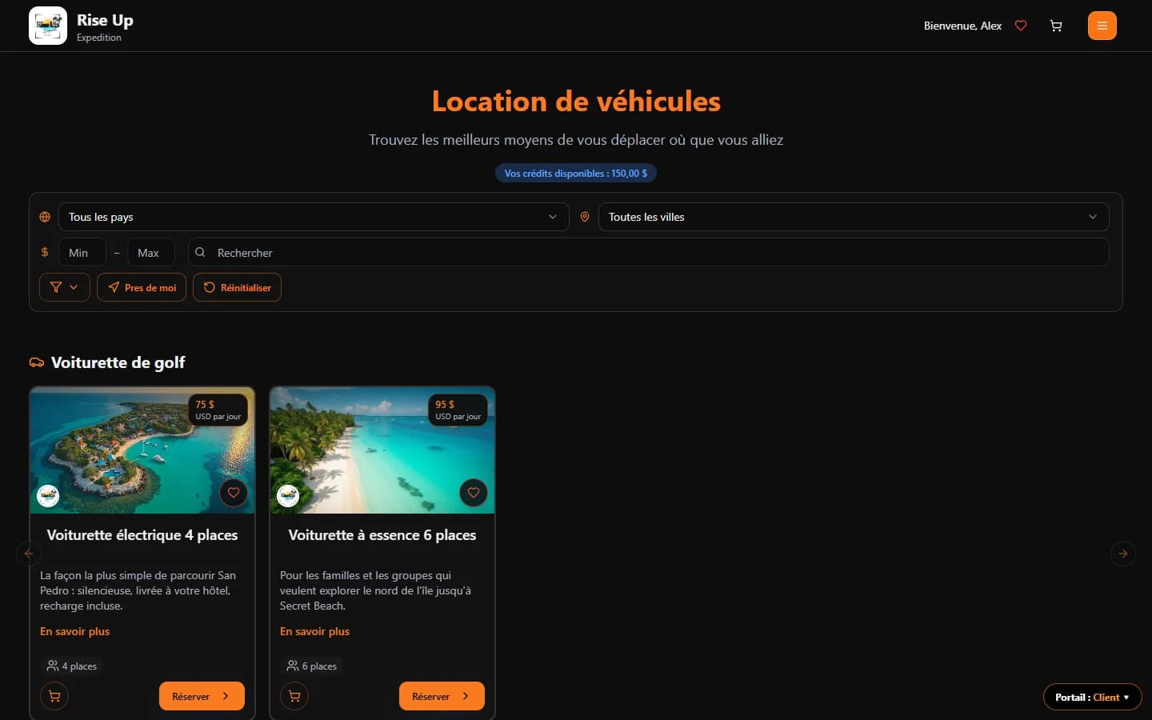The image size is (1152, 720).
Task: Open En savoir plus for the électrique cart
Action: [75, 631]
